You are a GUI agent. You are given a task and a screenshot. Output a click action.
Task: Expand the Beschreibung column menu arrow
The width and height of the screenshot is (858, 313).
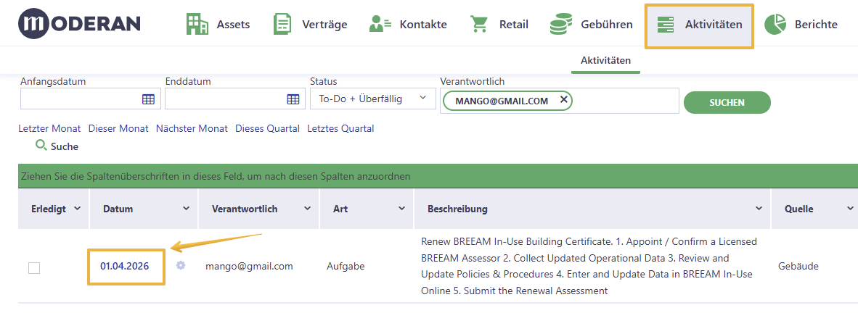(x=759, y=209)
